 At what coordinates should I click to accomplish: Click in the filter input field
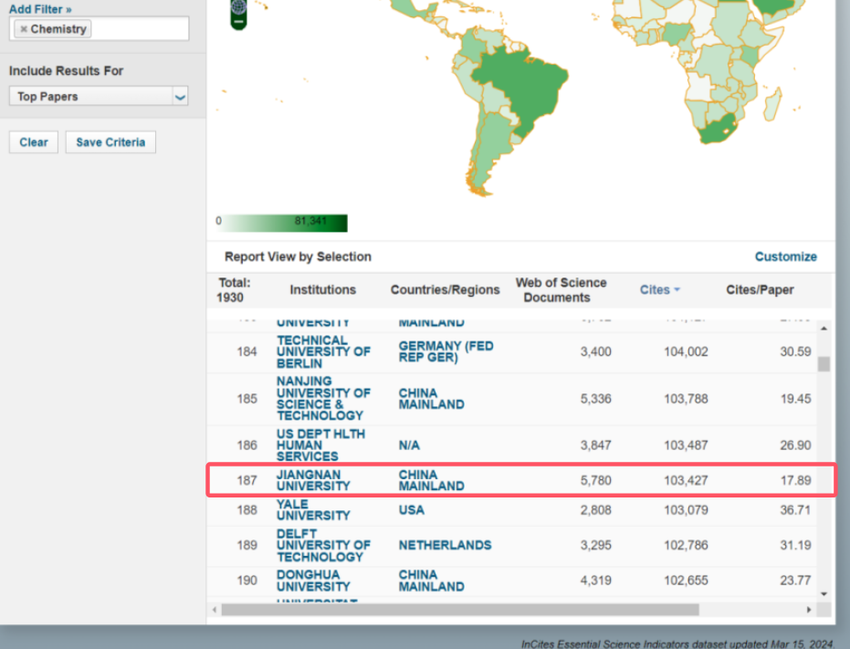139,29
